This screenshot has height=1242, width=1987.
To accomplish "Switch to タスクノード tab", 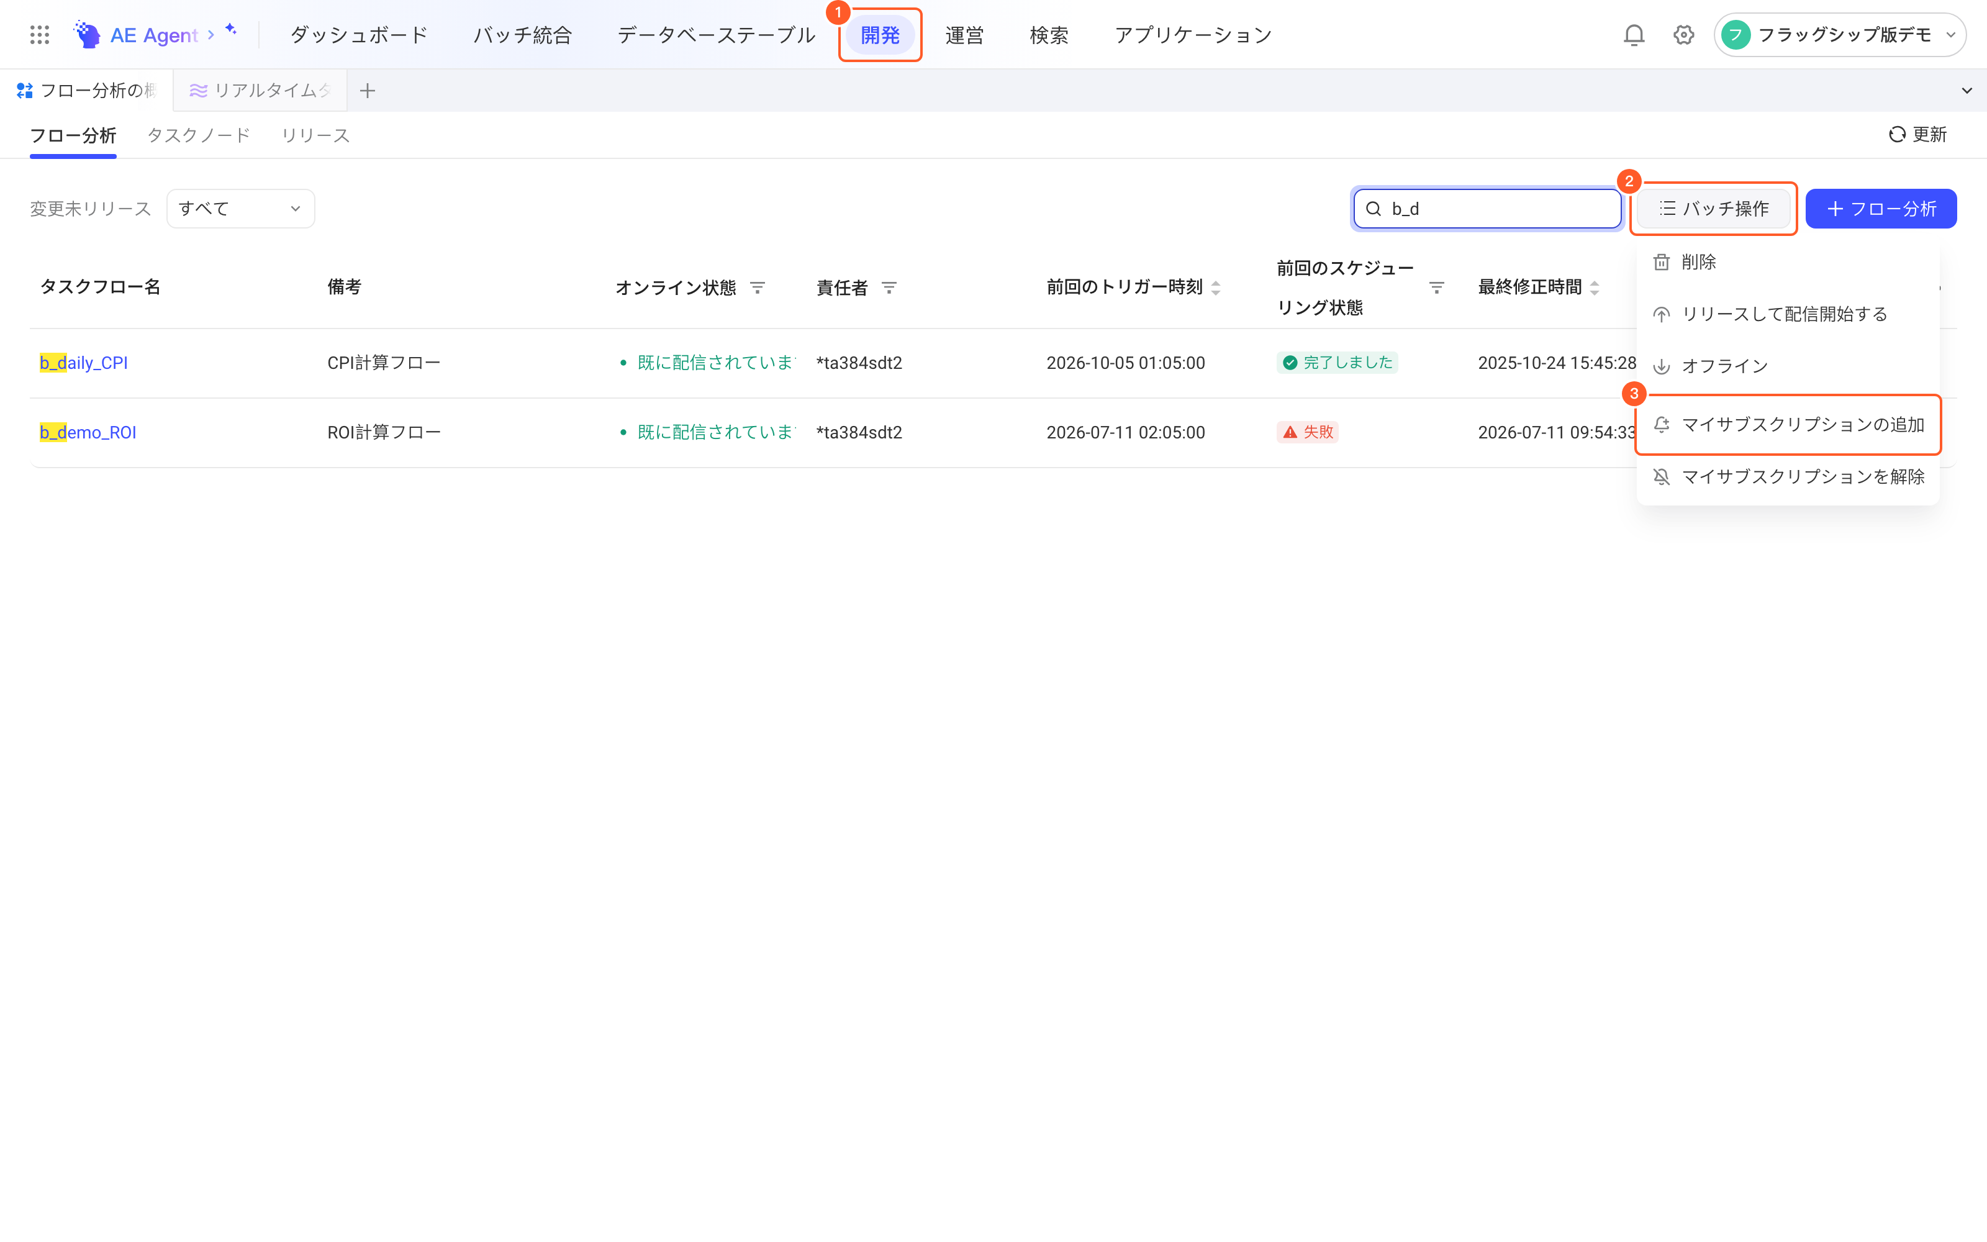I will 199,135.
